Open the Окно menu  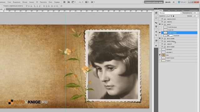50,2
